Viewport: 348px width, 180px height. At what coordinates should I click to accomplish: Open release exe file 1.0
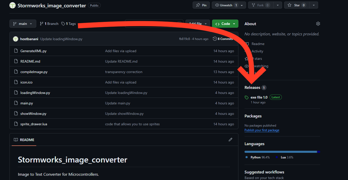click(x=259, y=97)
